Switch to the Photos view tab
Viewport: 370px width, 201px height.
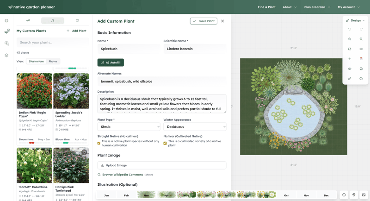click(53, 61)
